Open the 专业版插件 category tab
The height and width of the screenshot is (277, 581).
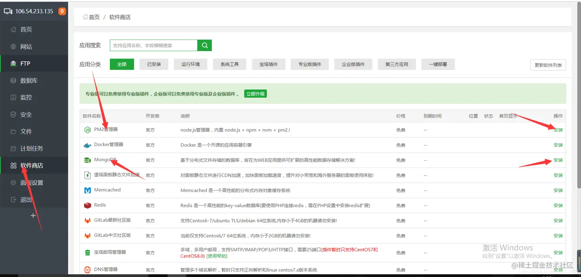click(x=310, y=64)
